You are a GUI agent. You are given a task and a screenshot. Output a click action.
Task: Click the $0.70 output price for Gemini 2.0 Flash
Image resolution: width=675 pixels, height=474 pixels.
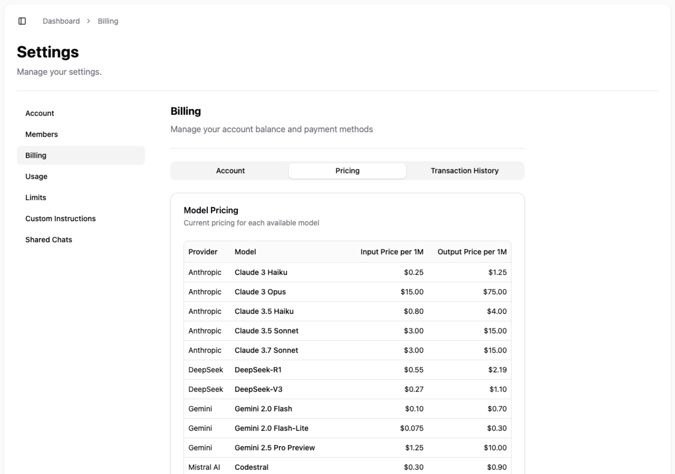pos(497,409)
